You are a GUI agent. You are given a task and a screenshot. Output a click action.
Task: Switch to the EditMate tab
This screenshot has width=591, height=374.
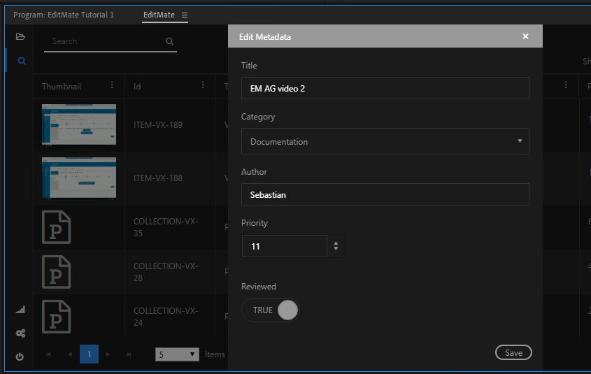(x=159, y=15)
